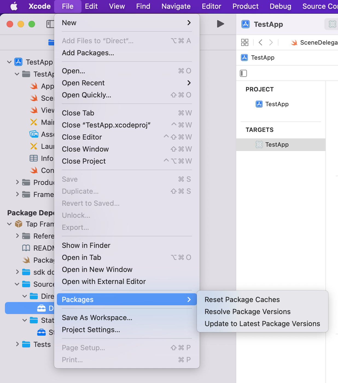
Task: Collapse the Tap Framework package
Action: (x=9, y=224)
